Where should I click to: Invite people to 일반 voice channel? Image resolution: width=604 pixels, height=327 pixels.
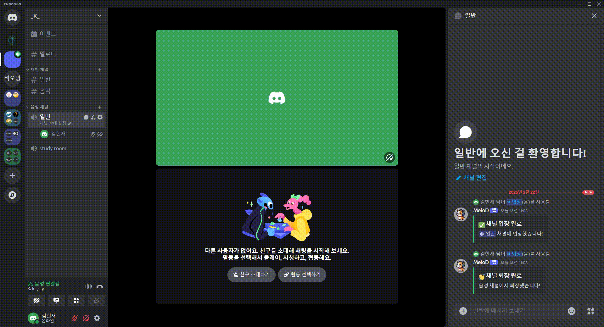pos(93,117)
